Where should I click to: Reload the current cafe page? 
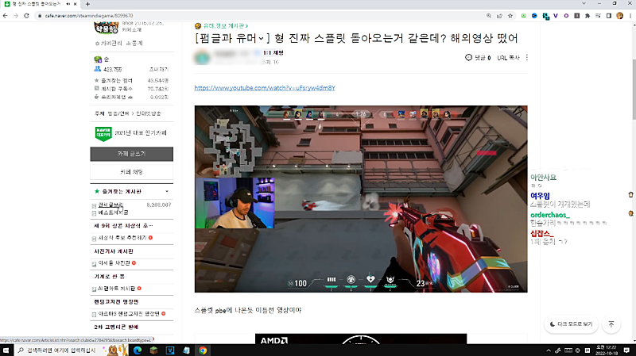click(26, 16)
